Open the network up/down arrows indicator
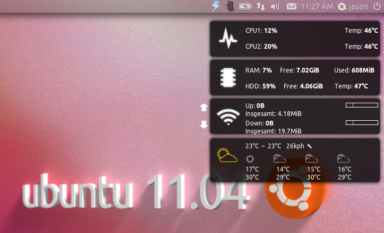The height and width of the screenshot is (233, 384). [261, 6]
